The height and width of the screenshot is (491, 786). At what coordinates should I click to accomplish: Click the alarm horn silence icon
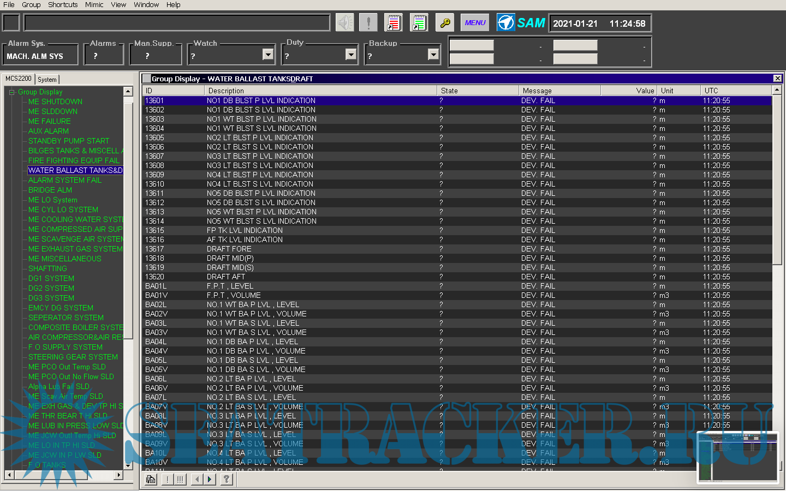click(344, 23)
